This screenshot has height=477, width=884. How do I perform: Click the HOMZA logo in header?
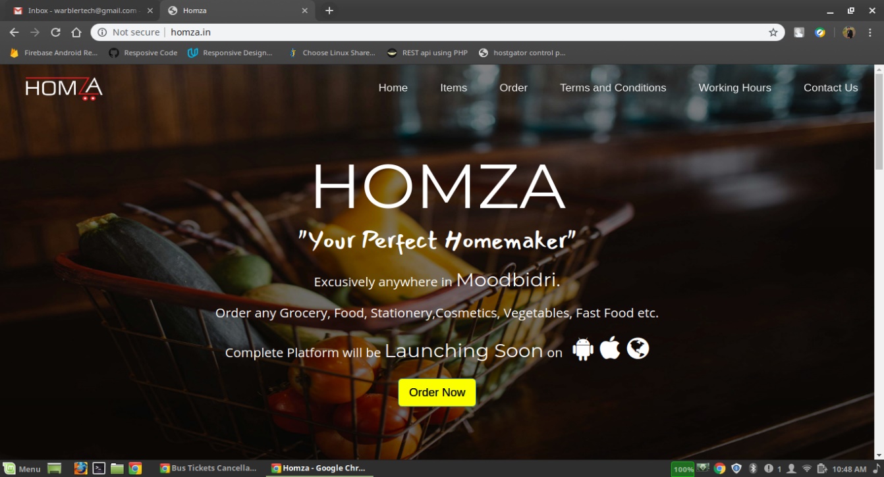64,88
